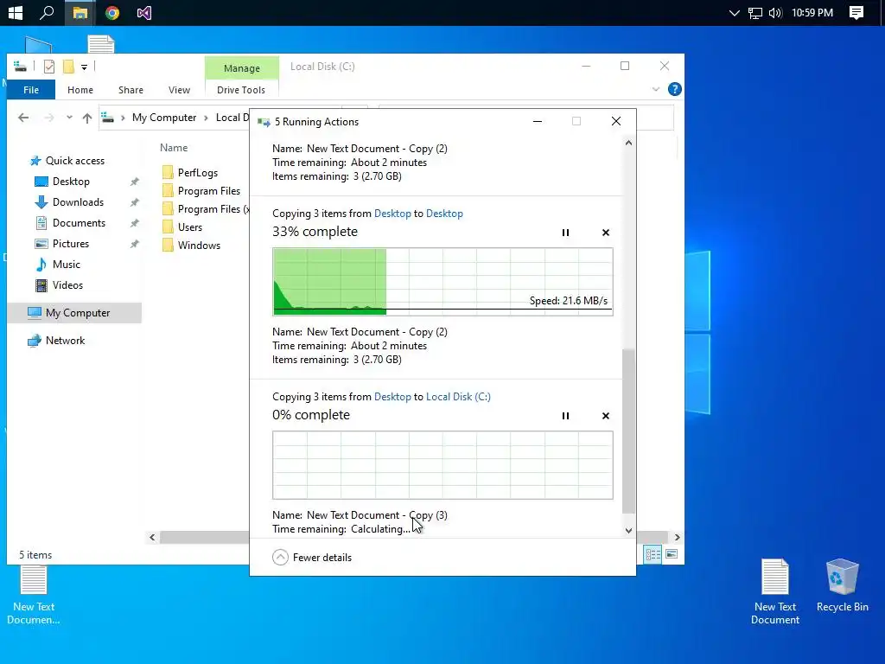Click Running Actions scroll up arrow
885x664 pixels.
(x=628, y=143)
